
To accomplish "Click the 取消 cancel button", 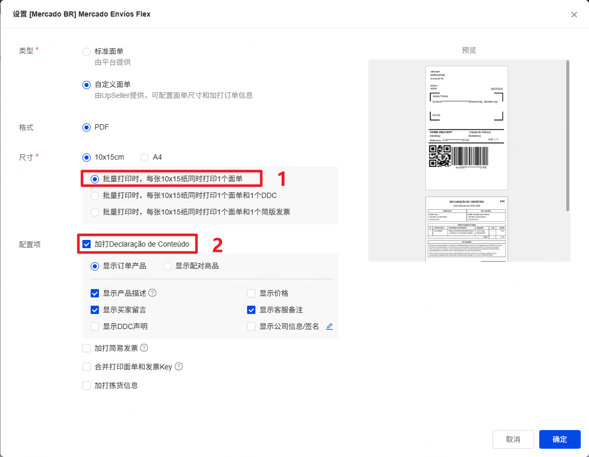I will (x=513, y=439).
